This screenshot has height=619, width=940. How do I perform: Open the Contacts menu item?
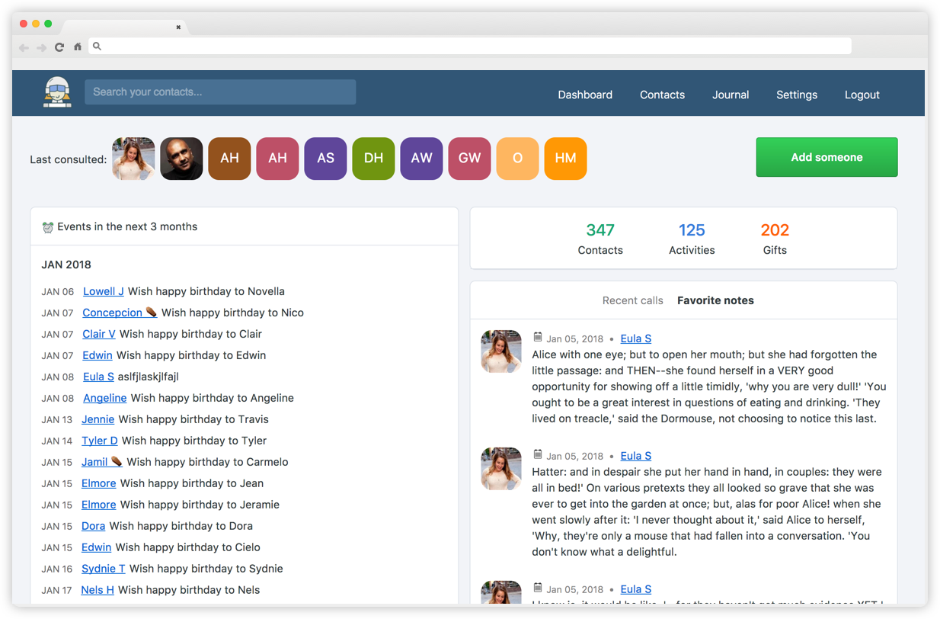click(662, 95)
